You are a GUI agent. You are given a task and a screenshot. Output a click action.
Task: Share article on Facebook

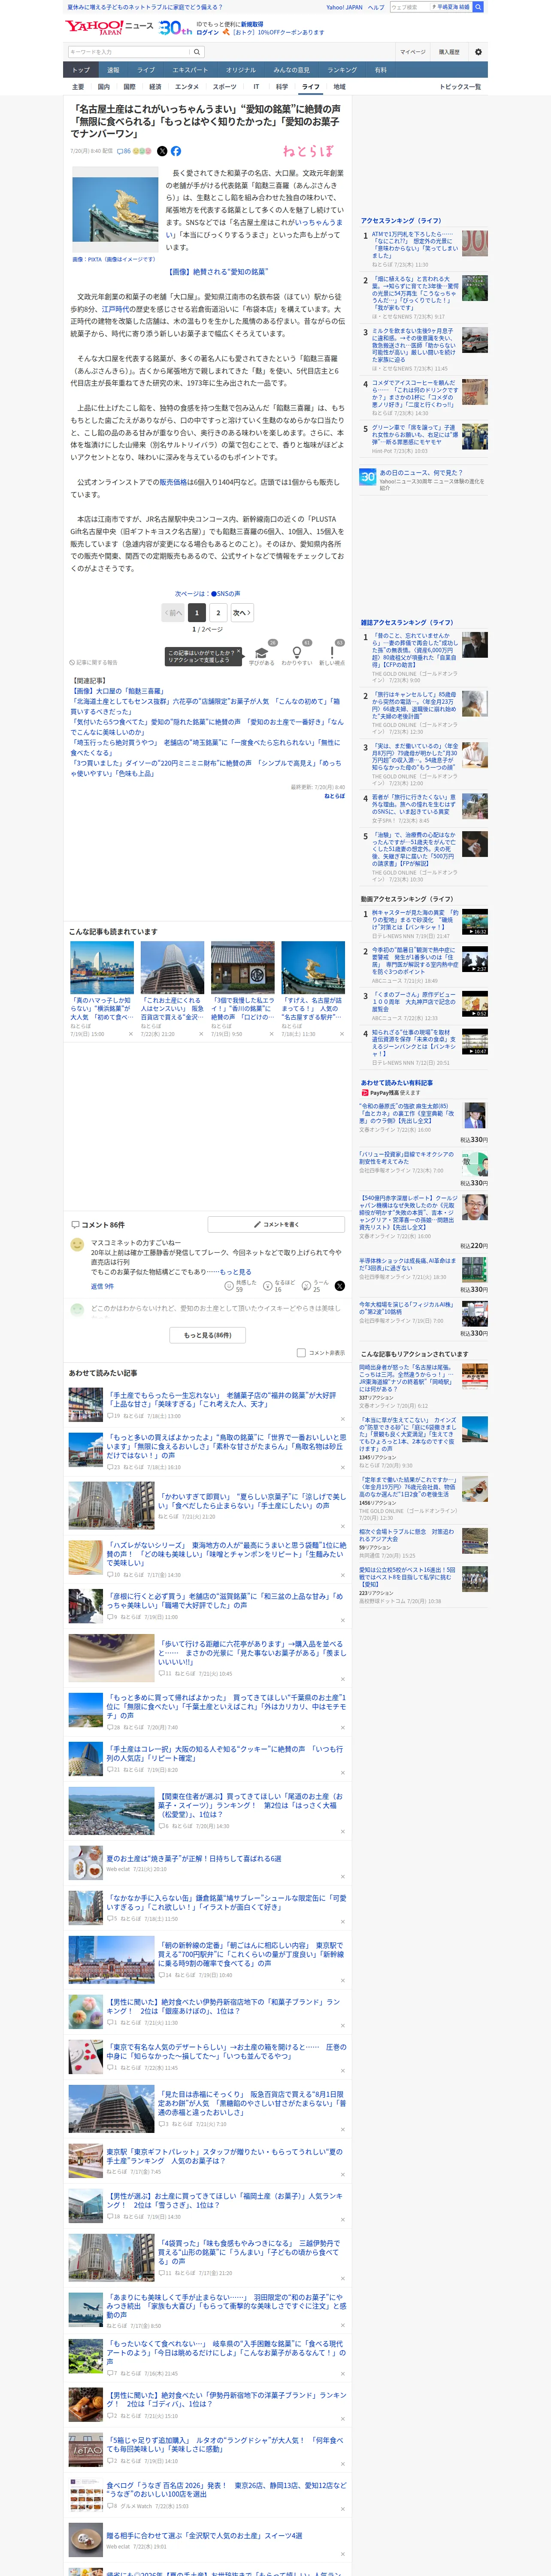click(x=176, y=151)
